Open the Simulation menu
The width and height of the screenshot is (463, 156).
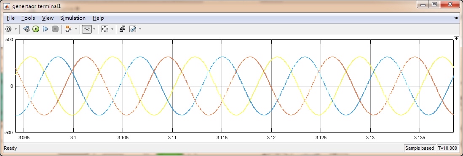coord(72,18)
